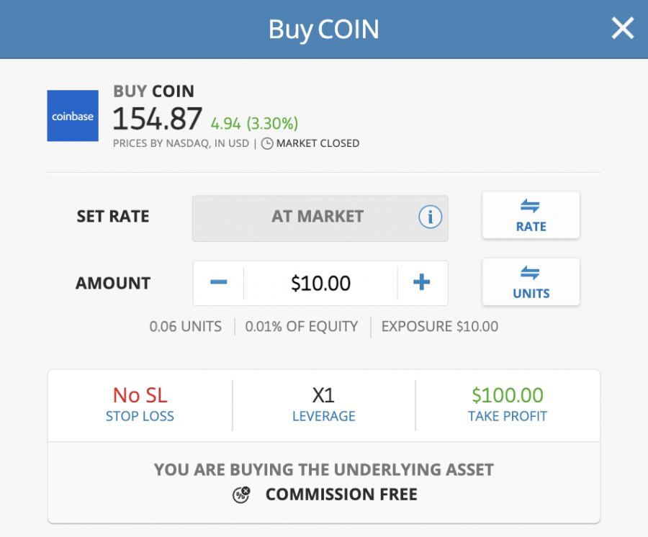This screenshot has width=648, height=537.
Task: Click the swap arrows icon above UNITS
Action: click(530, 273)
